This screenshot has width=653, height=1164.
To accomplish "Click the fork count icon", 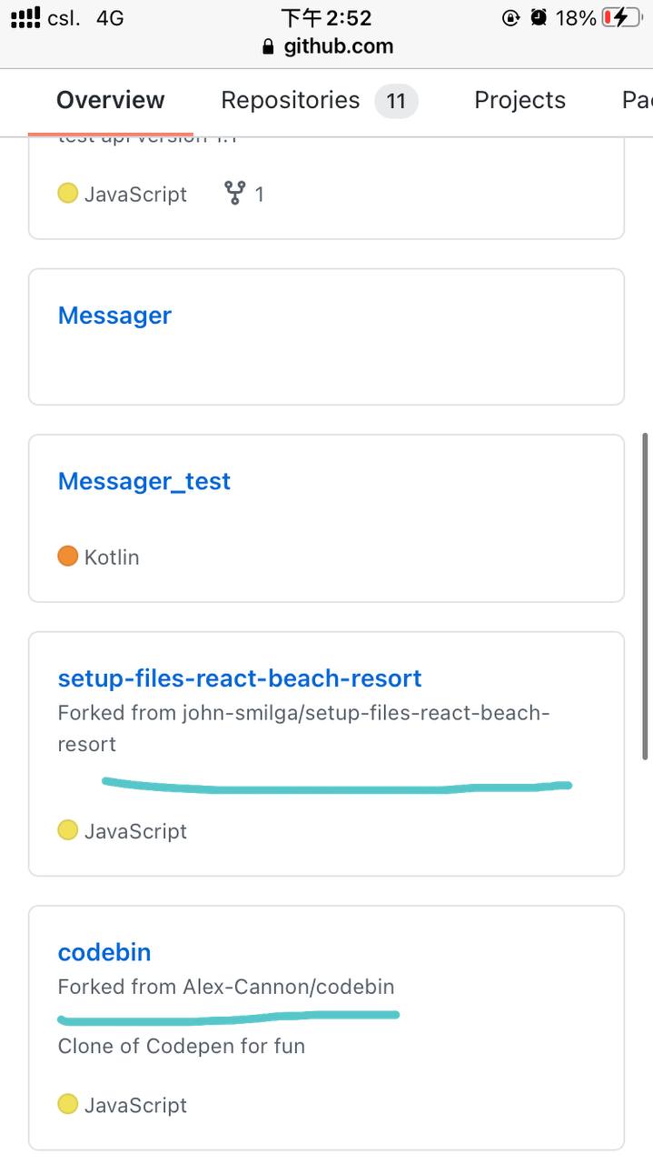I will (x=235, y=194).
